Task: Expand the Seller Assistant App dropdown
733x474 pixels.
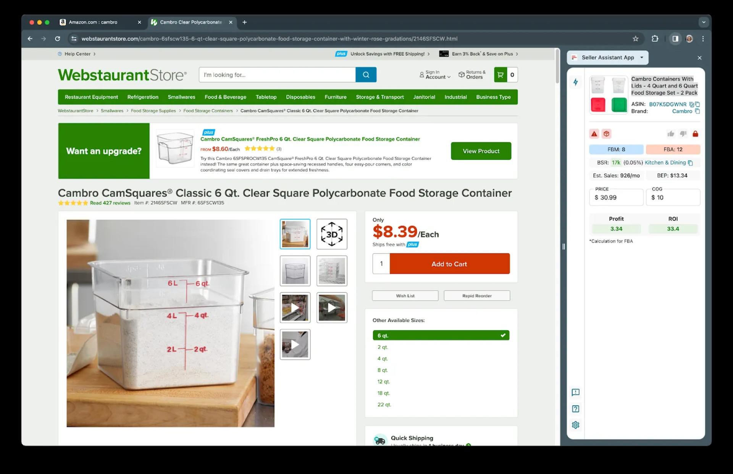Action: tap(641, 58)
